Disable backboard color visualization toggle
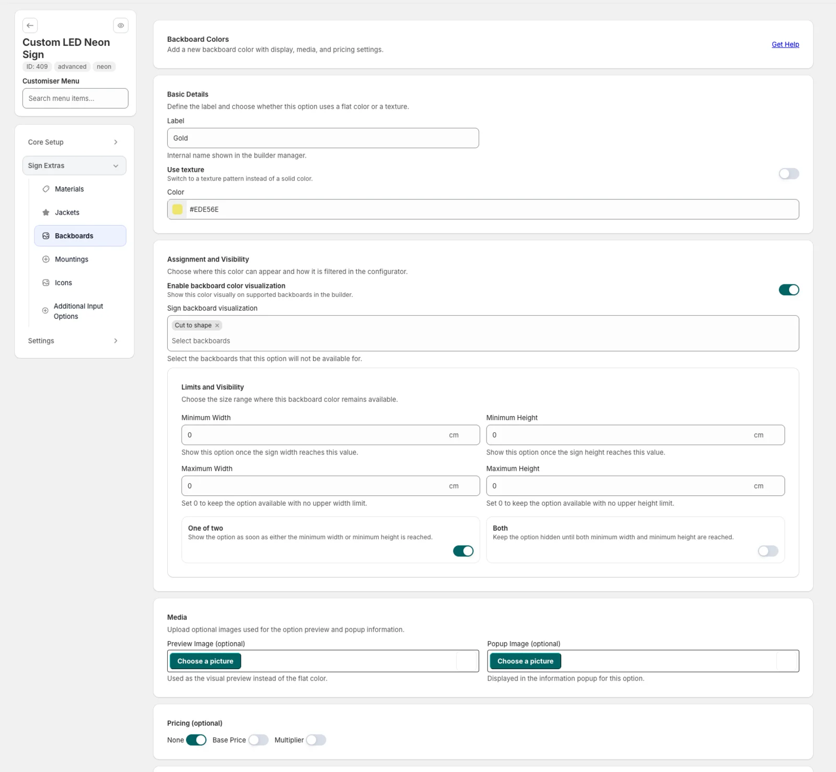The width and height of the screenshot is (836, 772). (x=788, y=290)
